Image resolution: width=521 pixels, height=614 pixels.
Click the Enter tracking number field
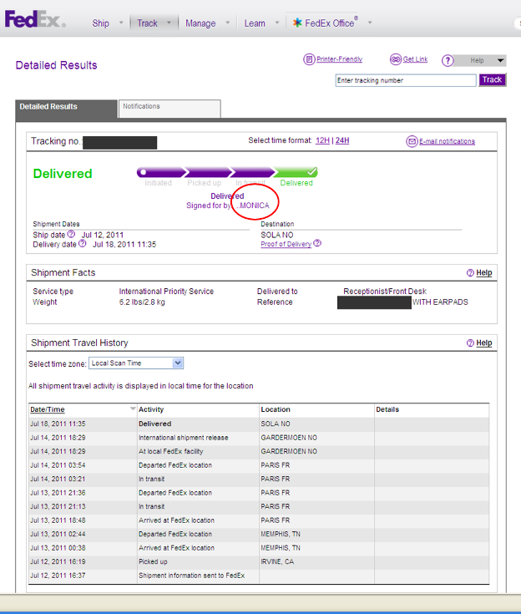click(x=406, y=80)
